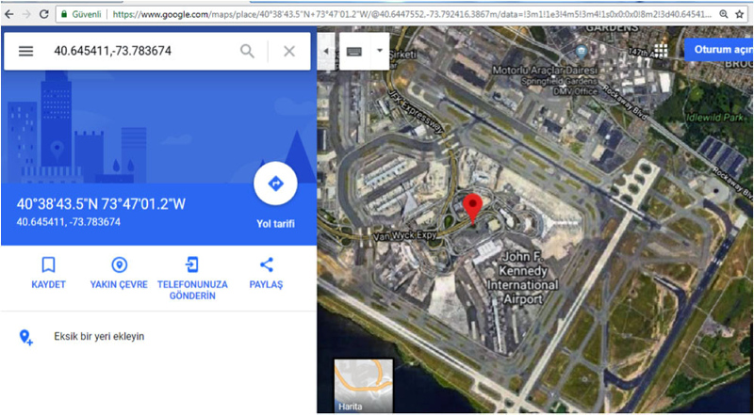
Task: Click the Yol tarifi label
Action: click(x=275, y=224)
